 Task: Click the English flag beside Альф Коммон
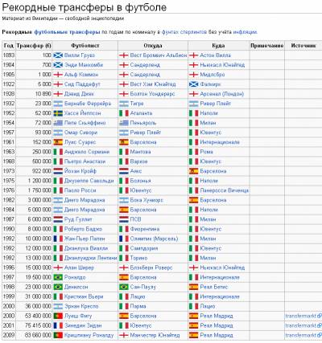tap(58, 75)
